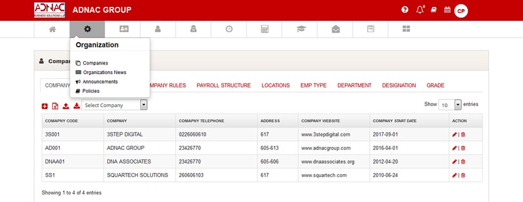Sort by the COMAPNY CODE column header
This screenshot has width=523, height=202.
[x=73, y=121]
